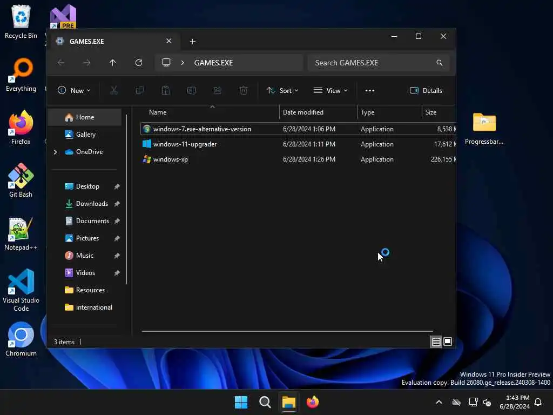Image resolution: width=553 pixels, height=415 pixels.
Task: Open the See more ellipsis menu
Action: tap(369, 91)
